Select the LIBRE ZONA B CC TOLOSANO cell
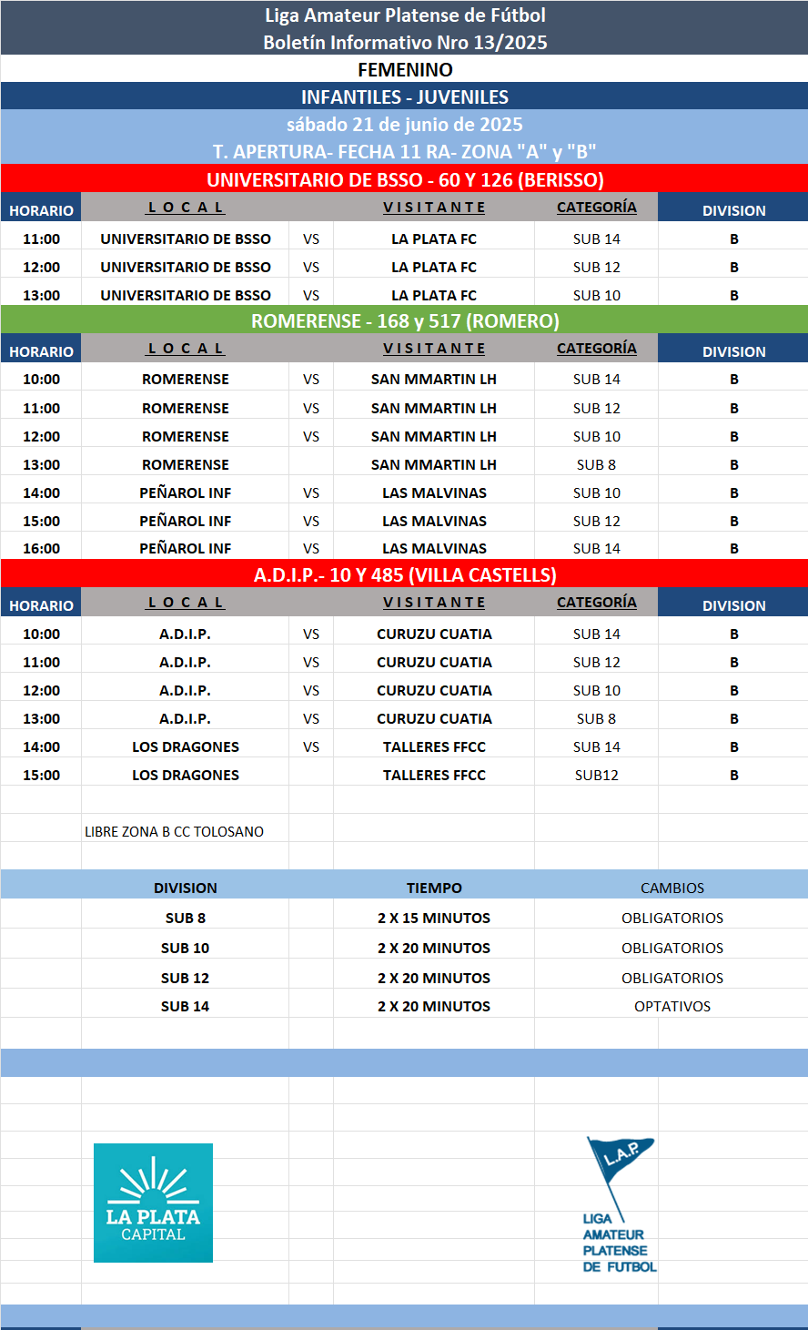 (x=175, y=831)
